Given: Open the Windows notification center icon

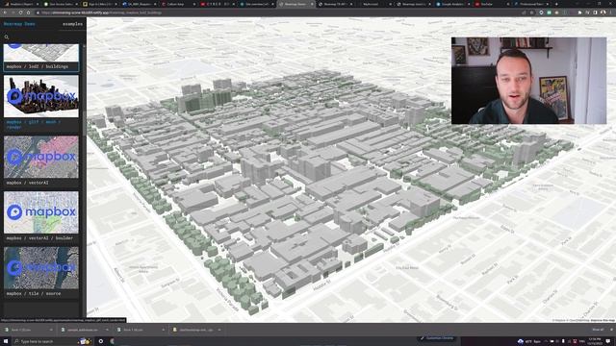Looking at the screenshot, I should click(x=608, y=341).
